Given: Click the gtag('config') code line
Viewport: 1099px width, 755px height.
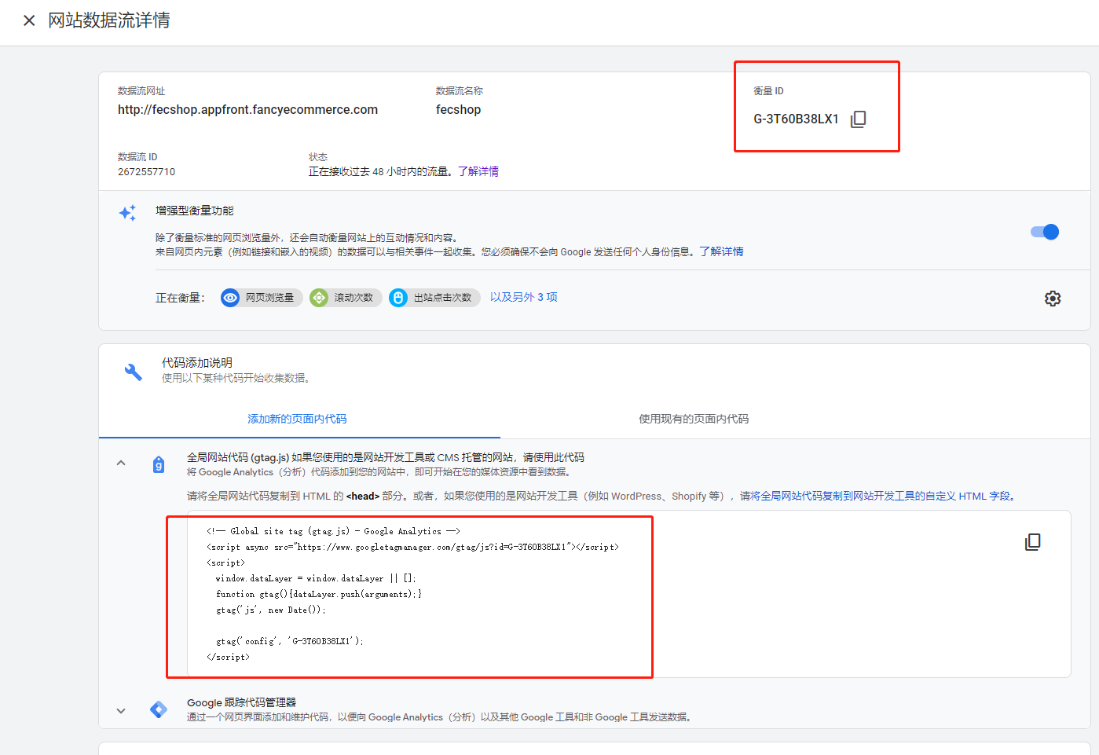Looking at the screenshot, I should coord(290,641).
